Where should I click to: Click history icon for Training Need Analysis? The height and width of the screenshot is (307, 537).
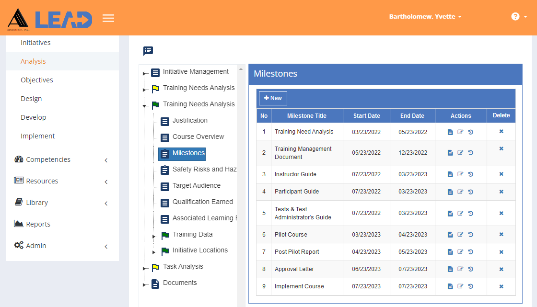[x=470, y=132]
